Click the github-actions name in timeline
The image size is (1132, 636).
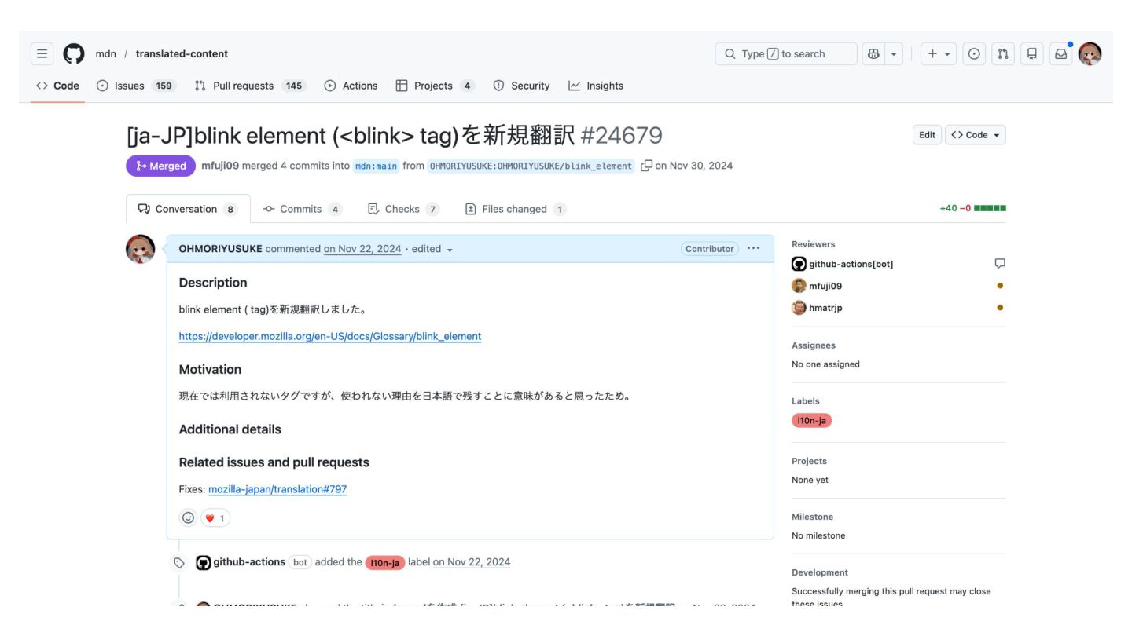pos(249,562)
